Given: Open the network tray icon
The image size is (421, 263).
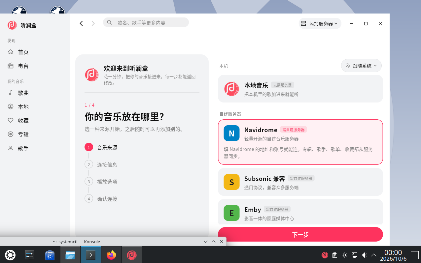Looking at the screenshot, I should point(355,255).
